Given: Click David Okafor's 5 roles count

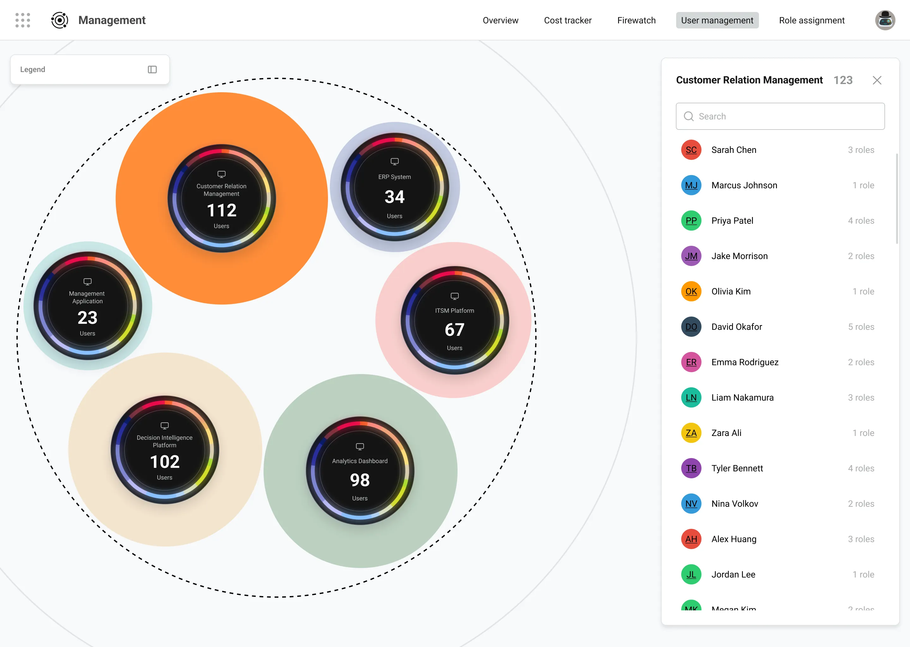Looking at the screenshot, I should pos(861,327).
